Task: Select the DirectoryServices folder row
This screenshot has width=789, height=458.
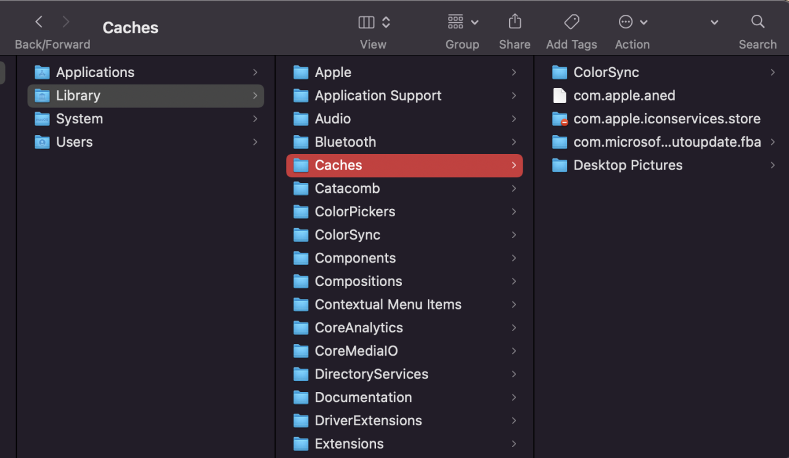Action: 404,374
